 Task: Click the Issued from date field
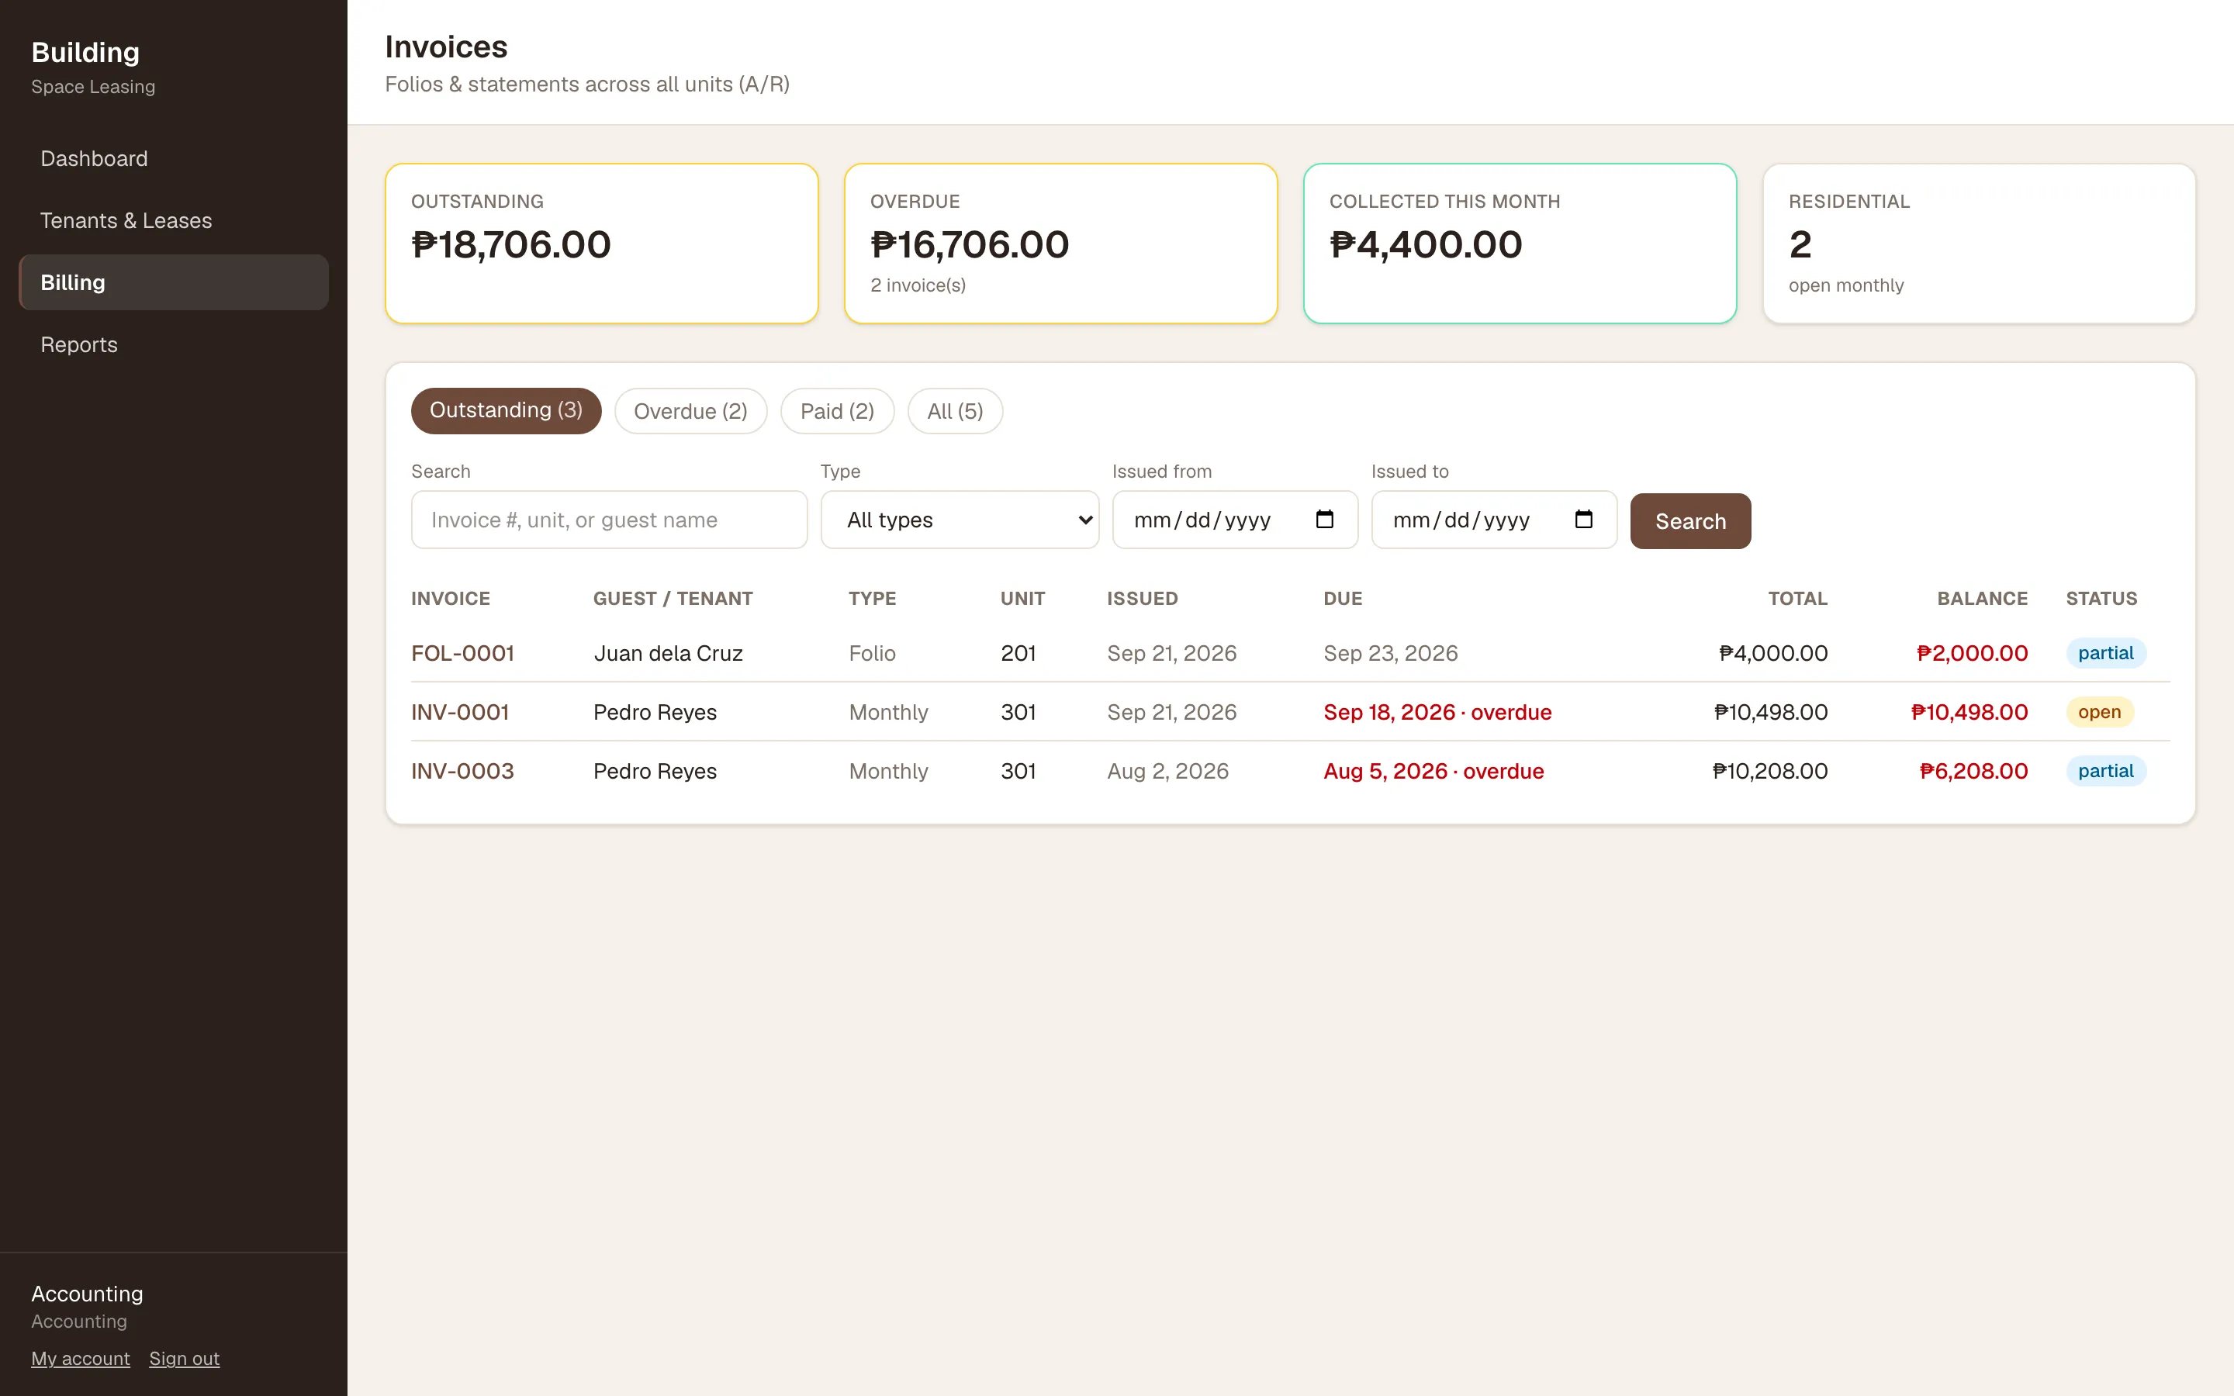(1235, 520)
